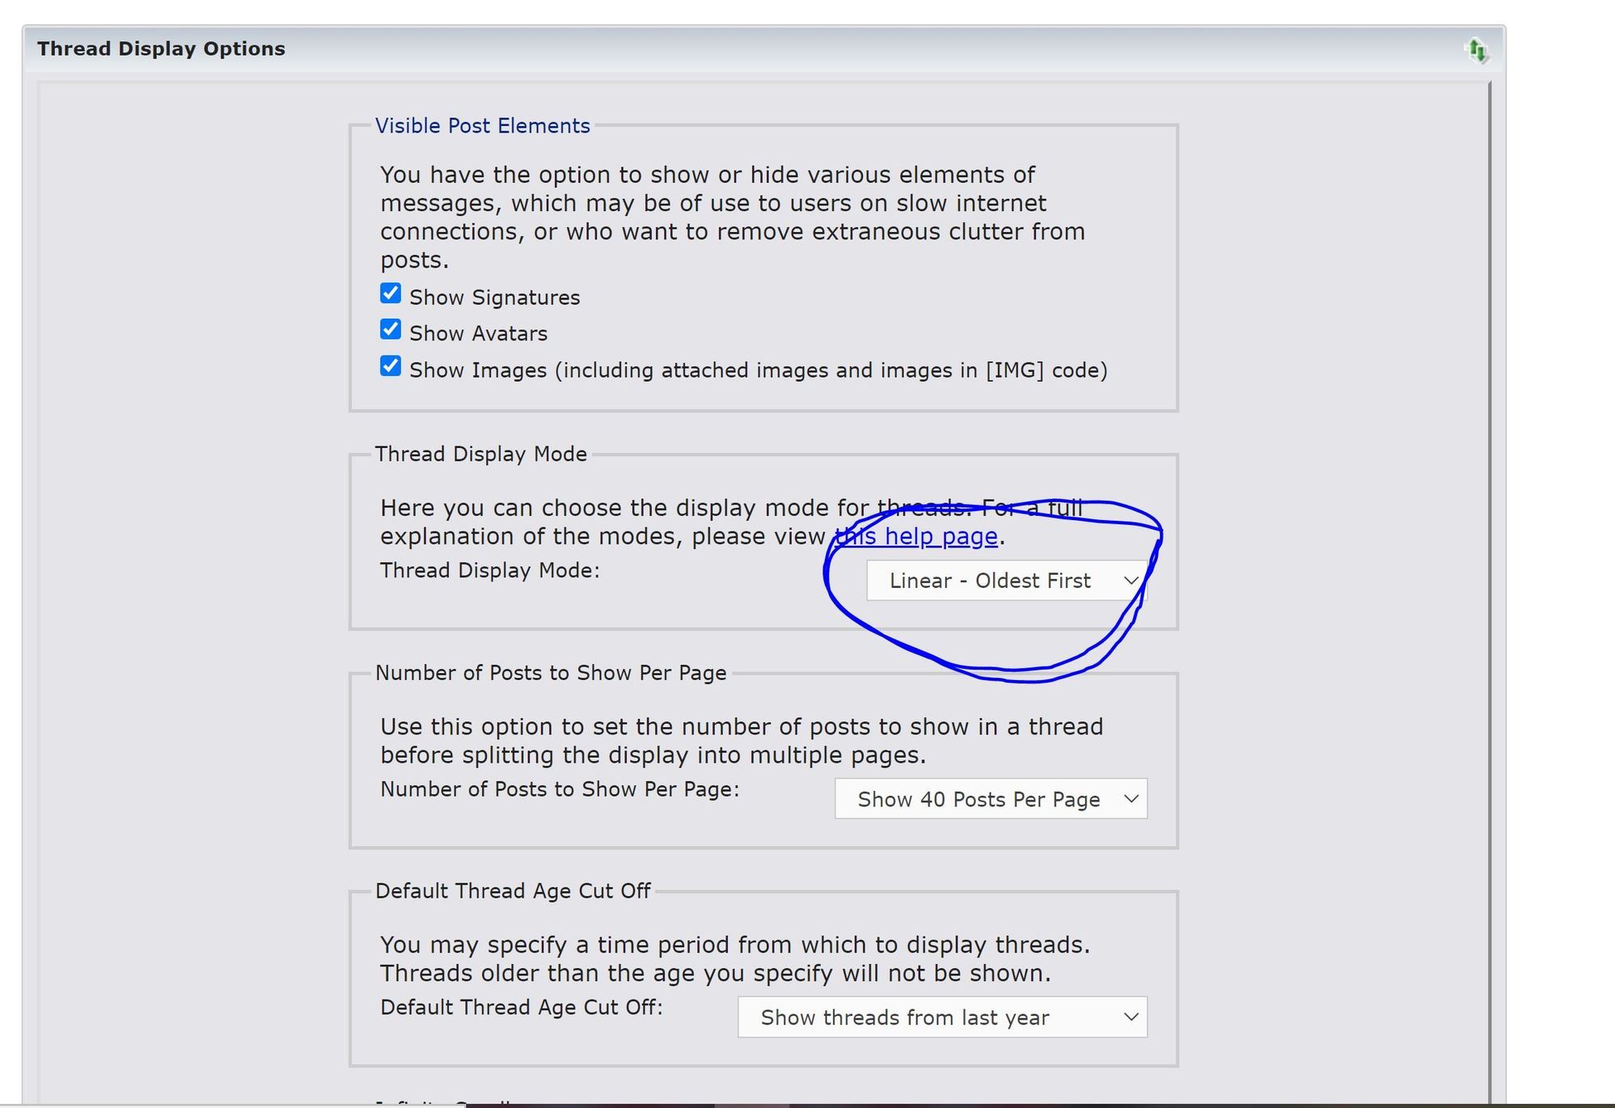Open the "this help page" link
The image size is (1615, 1108).
916,536
